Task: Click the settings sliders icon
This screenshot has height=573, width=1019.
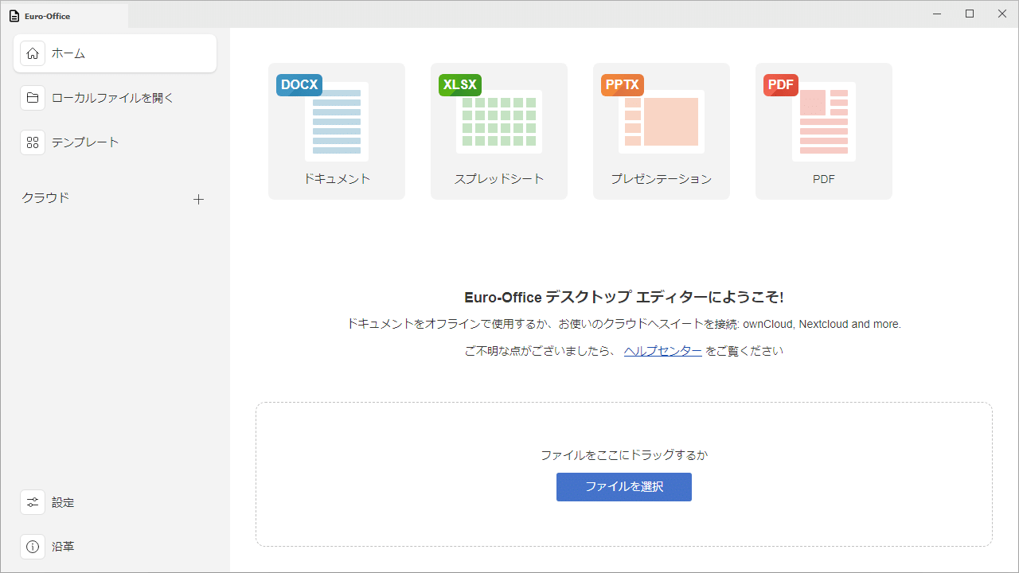Action: tap(33, 502)
